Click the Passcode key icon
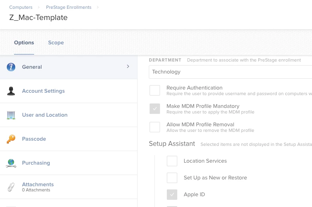312x207 pixels. tap(11, 139)
